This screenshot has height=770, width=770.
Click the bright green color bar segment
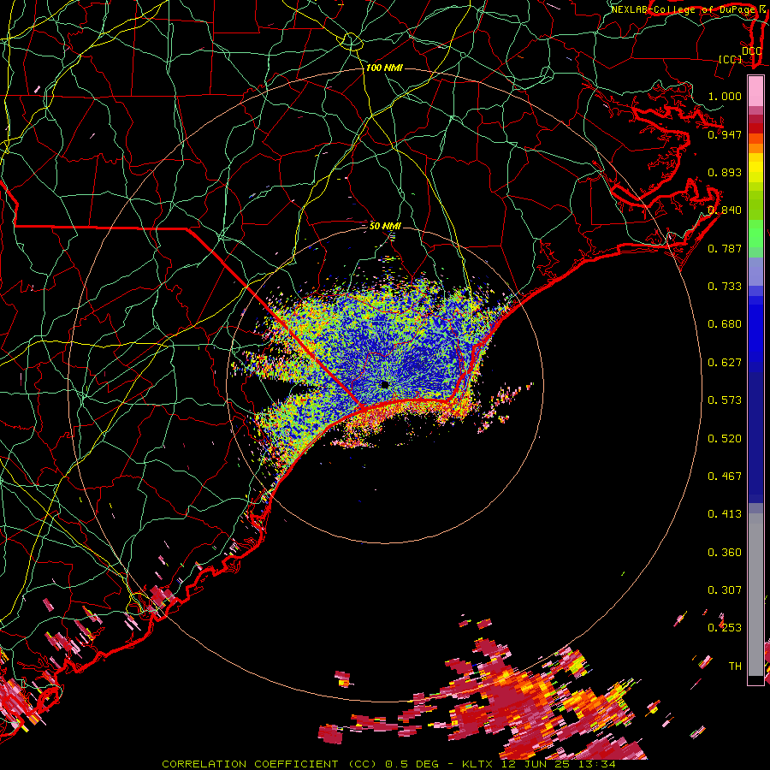(755, 234)
